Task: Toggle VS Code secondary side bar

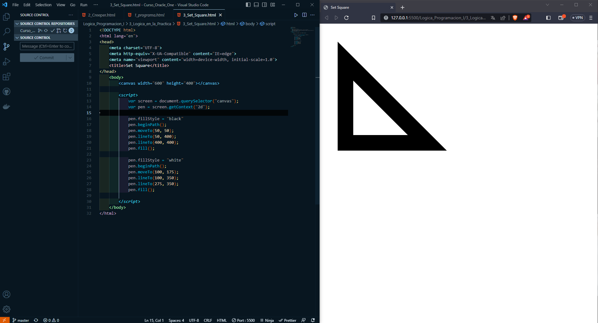Action: tap(264, 5)
